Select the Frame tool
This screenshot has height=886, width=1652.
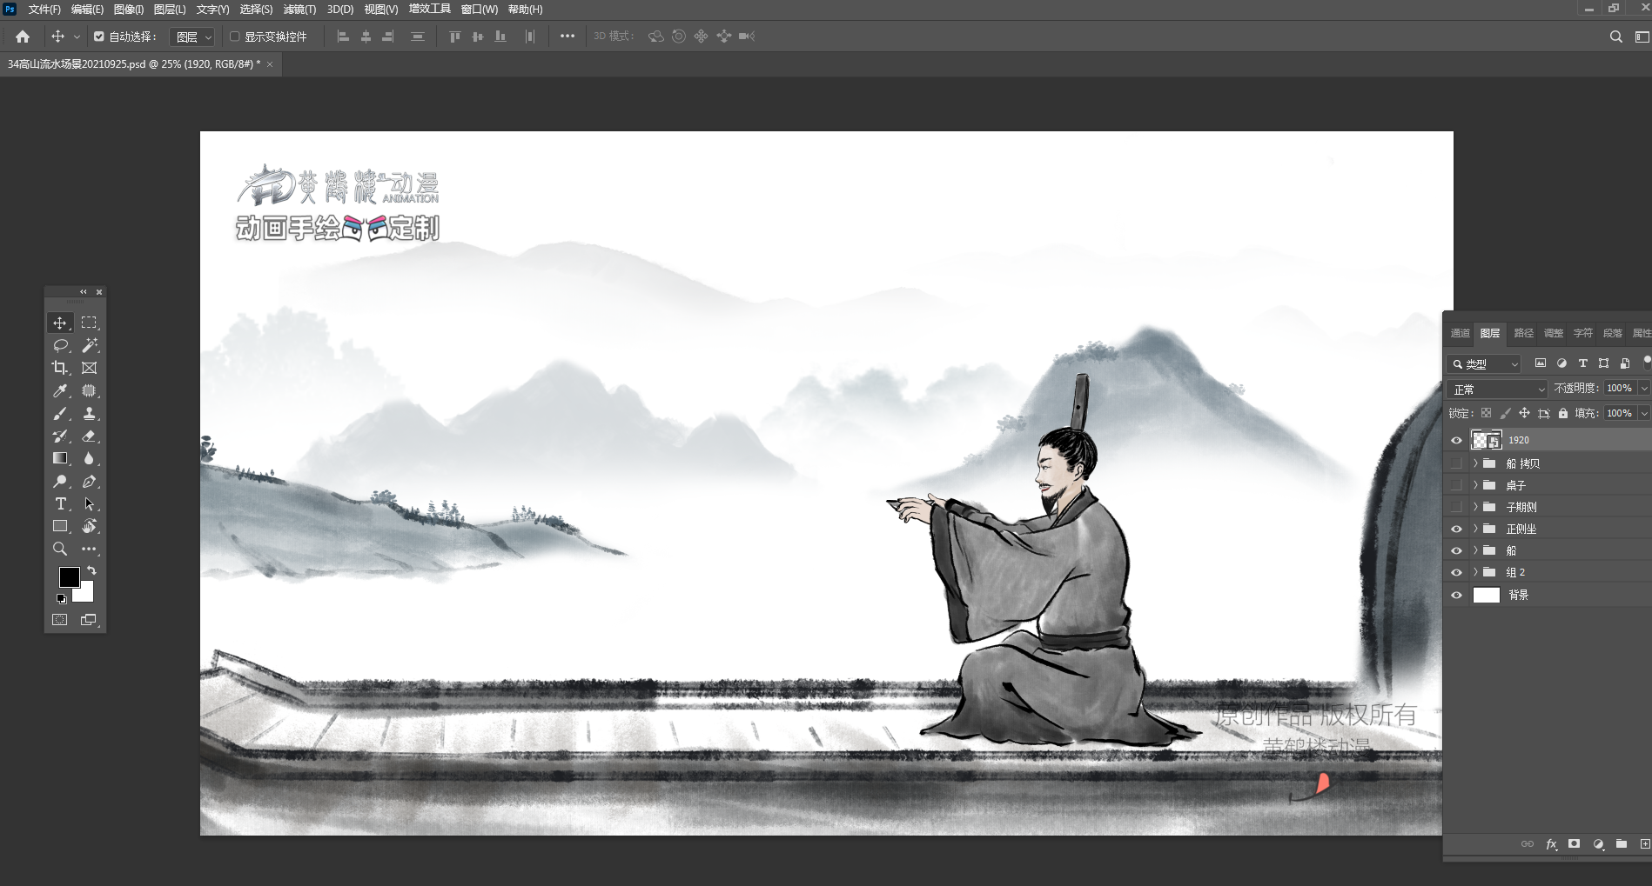(x=89, y=368)
